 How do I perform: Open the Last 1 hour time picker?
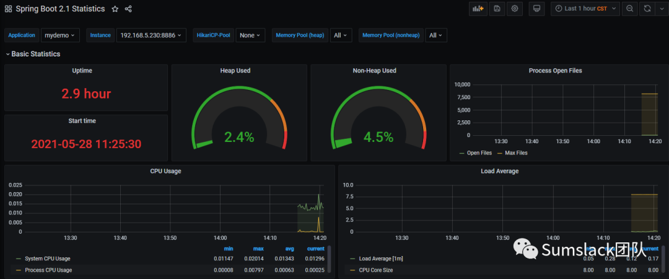[585, 9]
